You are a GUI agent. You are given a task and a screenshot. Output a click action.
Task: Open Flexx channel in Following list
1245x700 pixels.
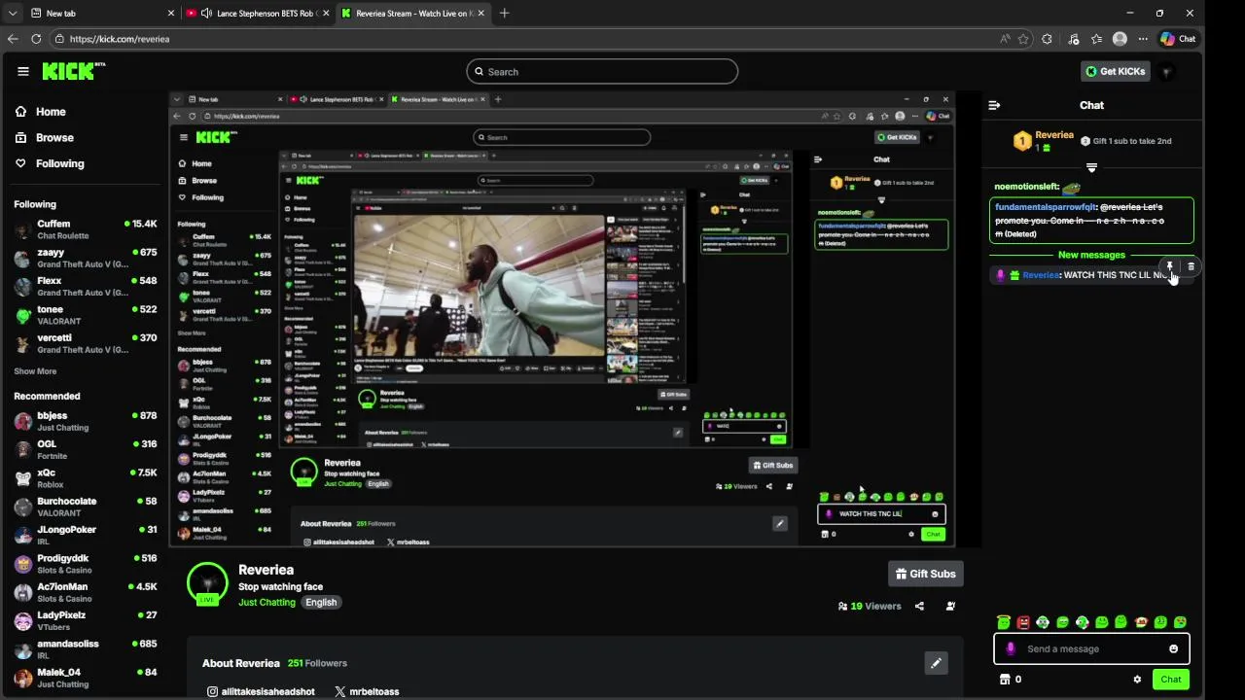86,286
